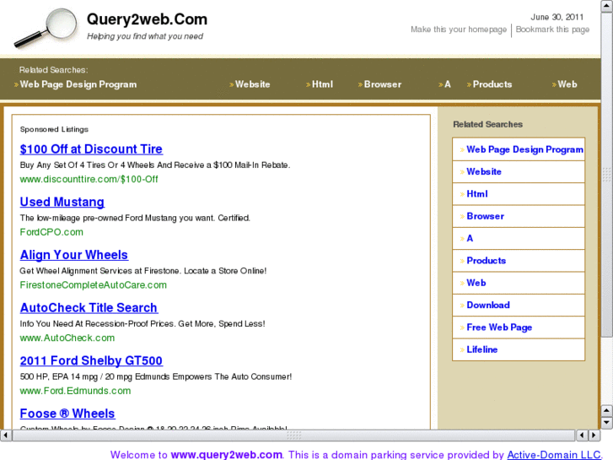Open 'Used Mustang' sponsored listing

tap(62, 202)
